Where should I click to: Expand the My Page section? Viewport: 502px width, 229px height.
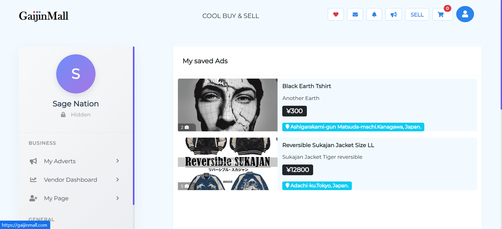pyautogui.click(x=118, y=198)
